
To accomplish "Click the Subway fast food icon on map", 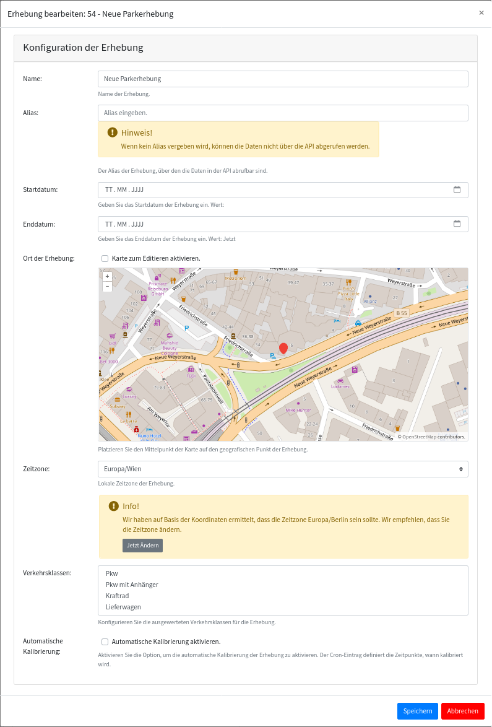I will coord(117,400).
